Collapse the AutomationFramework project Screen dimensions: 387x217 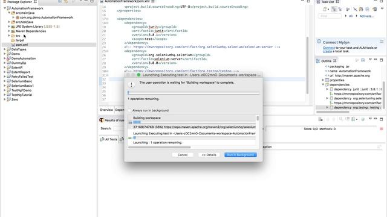pos(5,8)
